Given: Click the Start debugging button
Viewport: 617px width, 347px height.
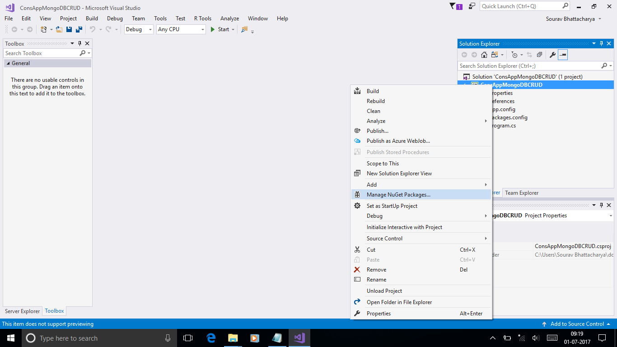Looking at the screenshot, I should coord(220,29).
